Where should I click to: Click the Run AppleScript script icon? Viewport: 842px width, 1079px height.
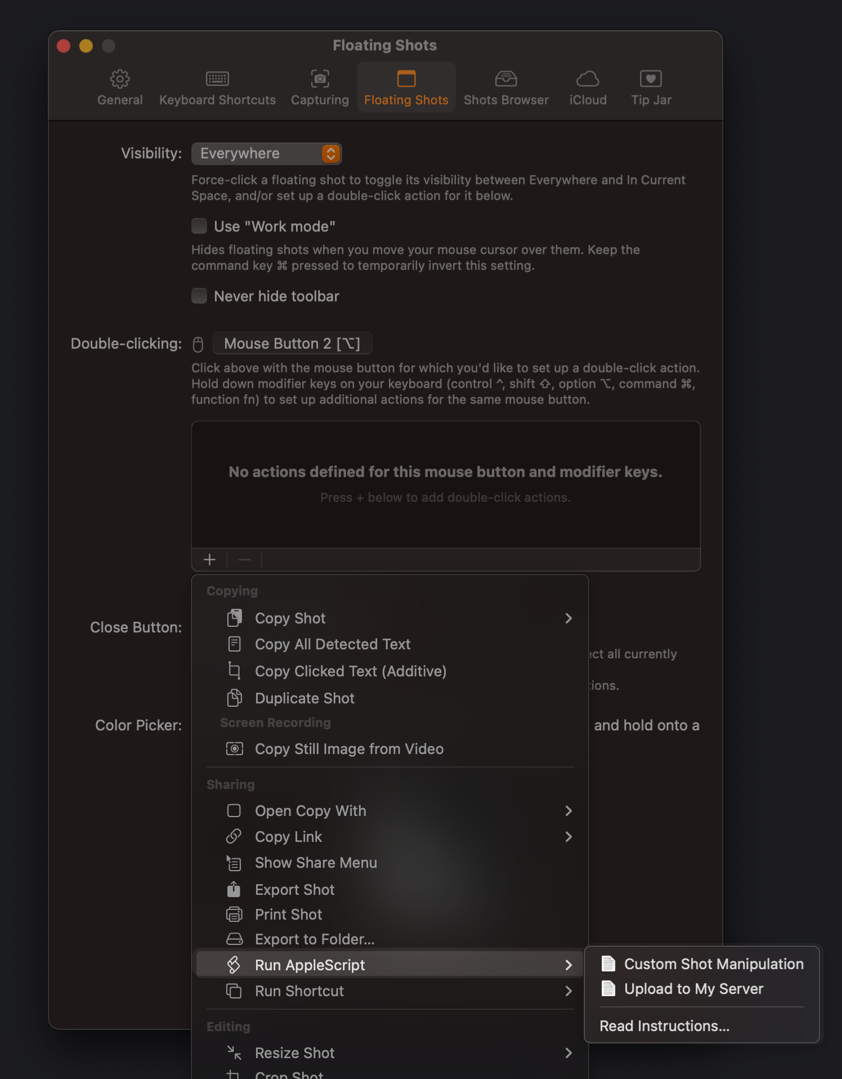pos(234,965)
